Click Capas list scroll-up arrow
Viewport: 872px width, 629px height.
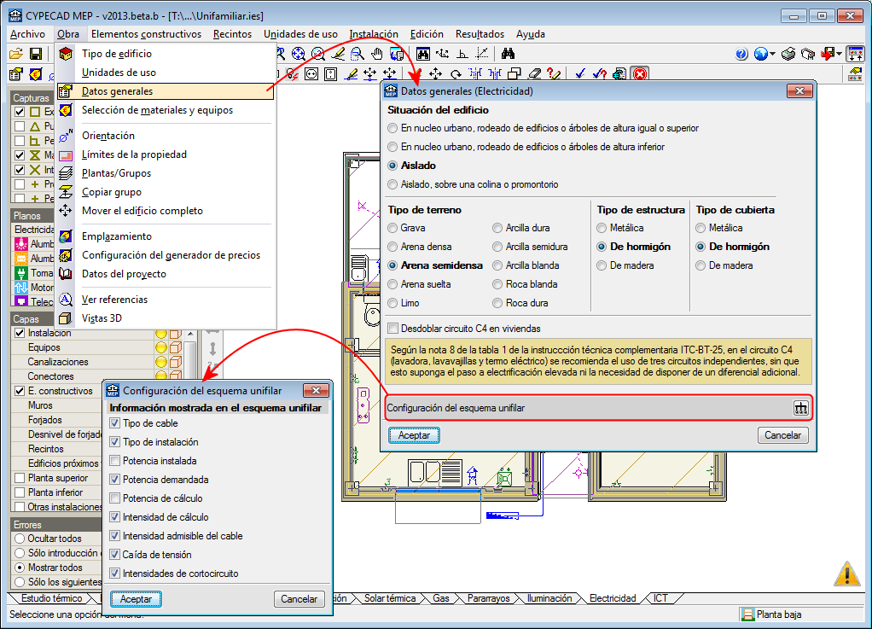pos(191,335)
